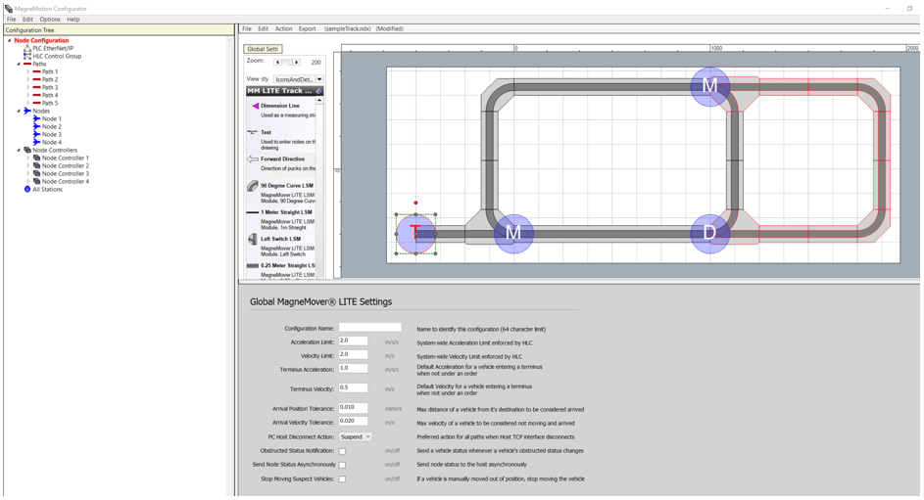Select the Dimension Line stencil
The width and height of the screenshot is (924, 500).
255,106
